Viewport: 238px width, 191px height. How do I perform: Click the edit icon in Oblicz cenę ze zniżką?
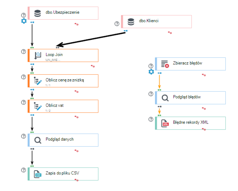point(38,81)
